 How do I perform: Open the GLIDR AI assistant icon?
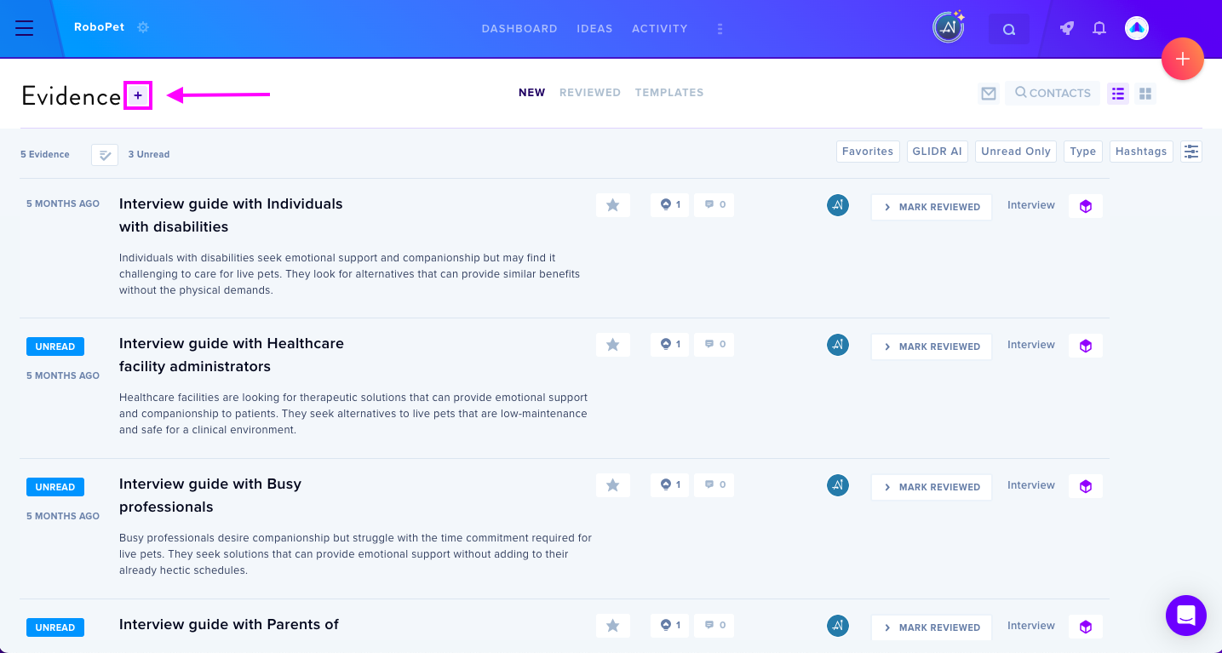948,28
